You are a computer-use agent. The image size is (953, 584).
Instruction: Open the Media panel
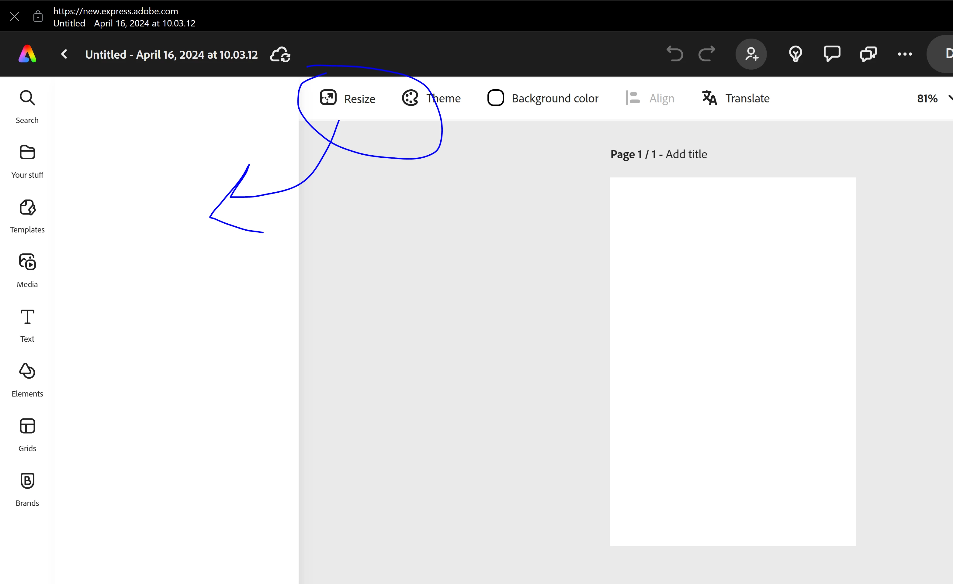click(x=27, y=270)
